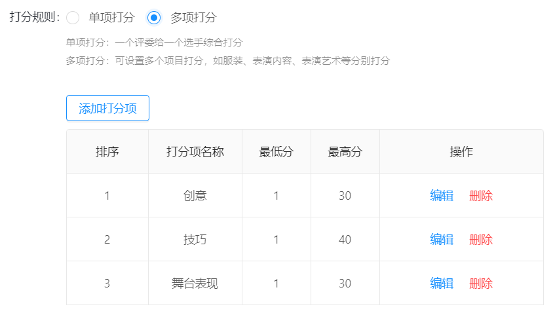The image size is (555, 315).
Task: Delete the 舞台表现 scoring item
Action: 481,283
